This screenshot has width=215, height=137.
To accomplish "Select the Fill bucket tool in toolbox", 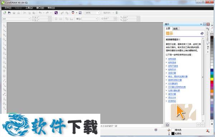I will (4, 103).
